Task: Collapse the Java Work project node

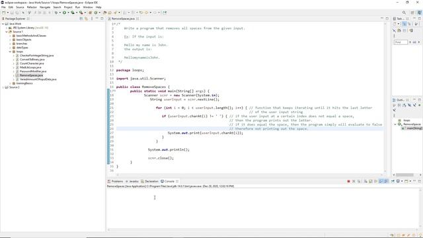Action: (3, 24)
